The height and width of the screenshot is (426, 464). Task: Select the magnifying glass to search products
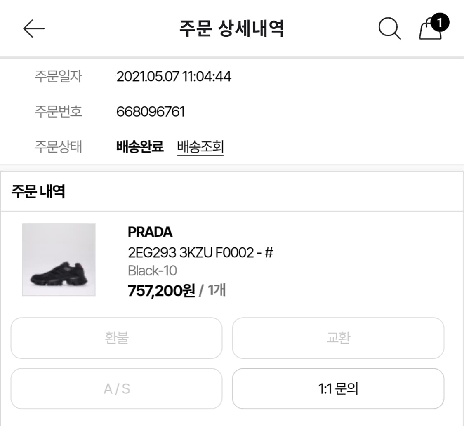tap(390, 28)
